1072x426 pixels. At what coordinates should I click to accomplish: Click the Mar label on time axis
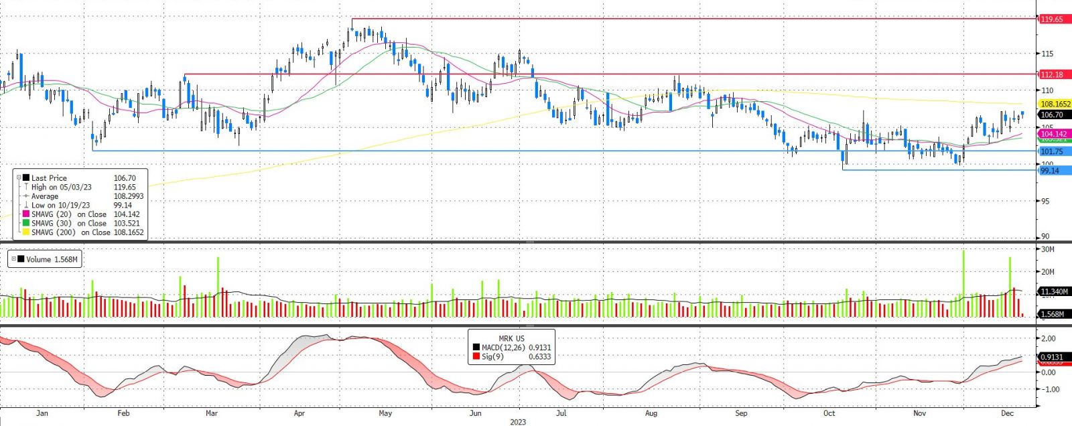point(212,413)
